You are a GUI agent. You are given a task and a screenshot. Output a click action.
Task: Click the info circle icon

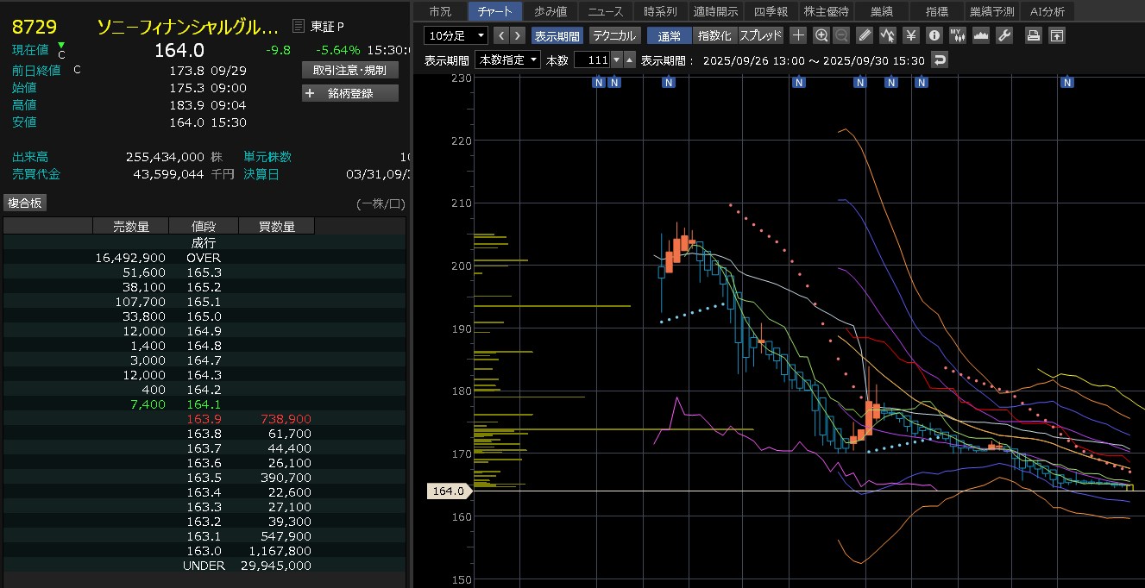point(934,35)
